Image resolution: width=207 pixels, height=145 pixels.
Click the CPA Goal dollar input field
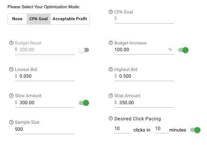click(144, 18)
